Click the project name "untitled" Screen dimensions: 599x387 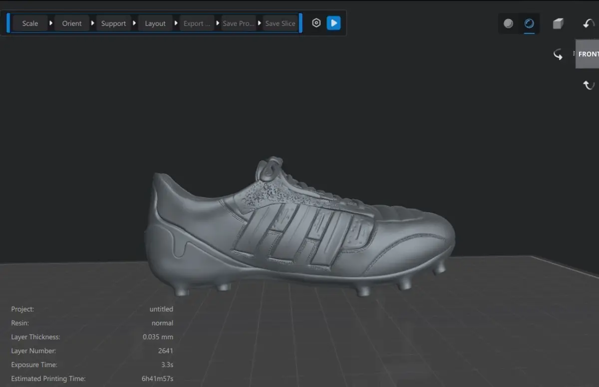click(x=161, y=309)
